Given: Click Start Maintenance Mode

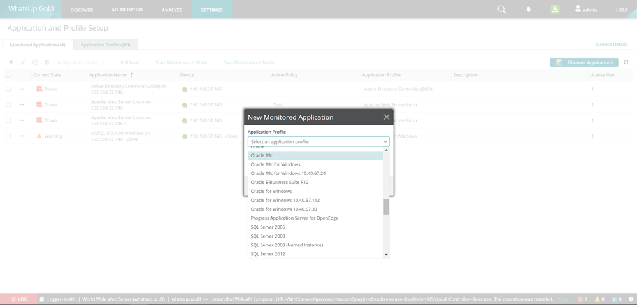Looking at the screenshot, I should coord(181,62).
